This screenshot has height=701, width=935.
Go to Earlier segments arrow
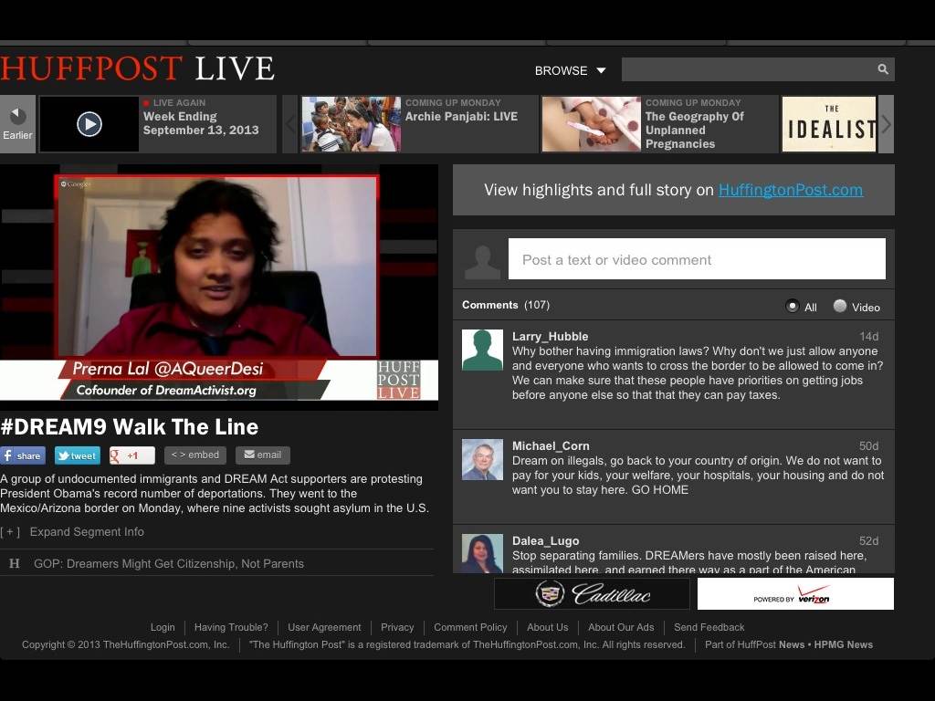[17, 124]
